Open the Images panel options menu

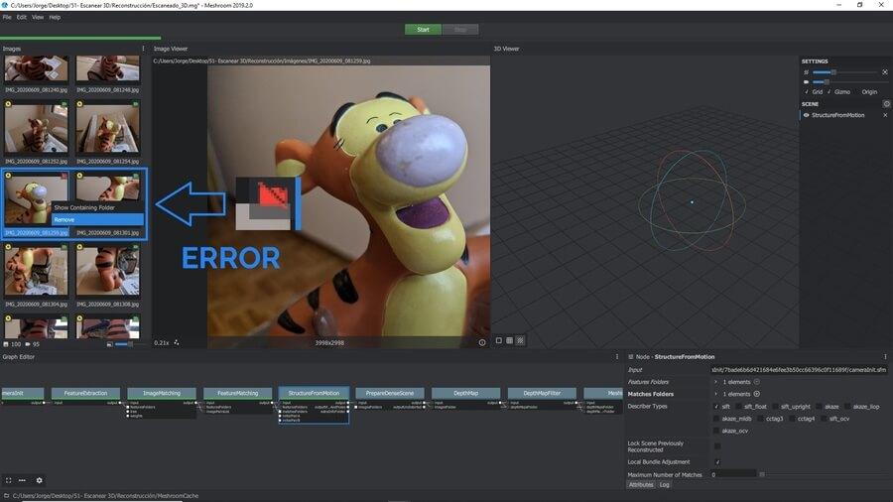click(x=143, y=49)
